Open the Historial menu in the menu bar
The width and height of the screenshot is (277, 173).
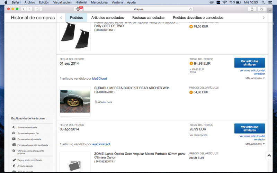pyautogui.click(x=81, y=2)
